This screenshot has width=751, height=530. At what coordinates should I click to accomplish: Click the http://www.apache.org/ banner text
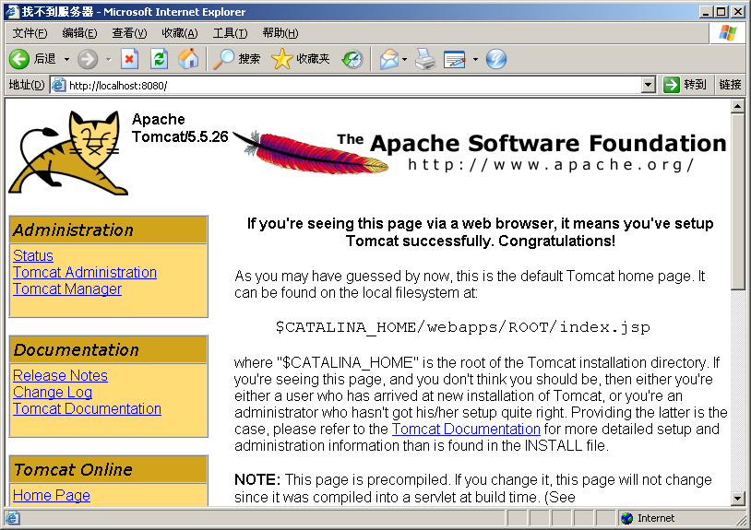[x=552, y=165]
